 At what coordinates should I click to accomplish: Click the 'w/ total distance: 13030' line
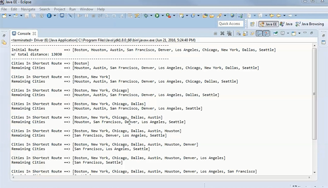(36, 54)
